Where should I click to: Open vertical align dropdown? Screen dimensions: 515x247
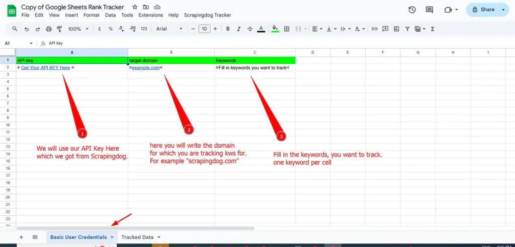(x=331, y=29)
